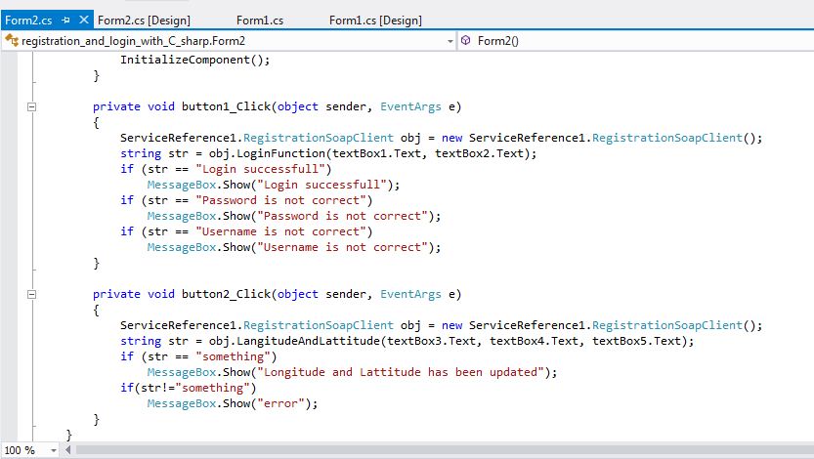Open the class navigation dropdown registration_and_login_with_C_sharp.Form2
814x459 pixels.
point(229,41)
